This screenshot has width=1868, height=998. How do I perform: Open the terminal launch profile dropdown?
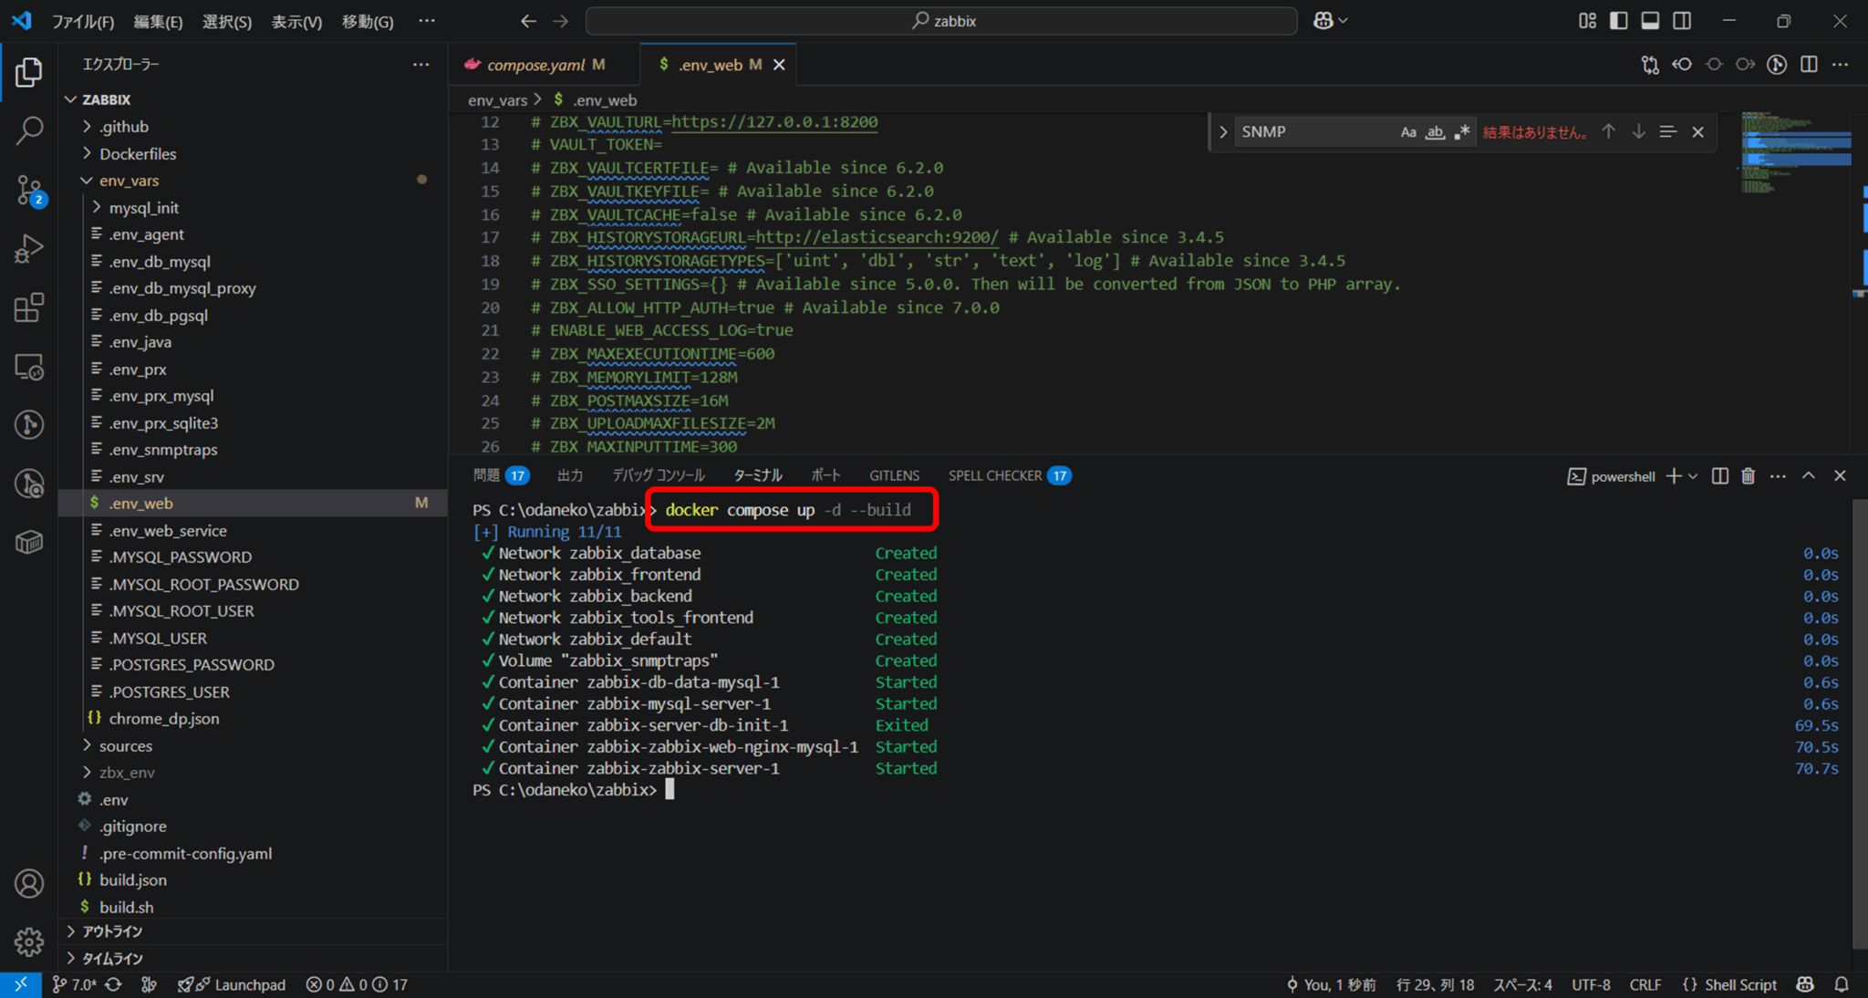tap(1693, 475)
